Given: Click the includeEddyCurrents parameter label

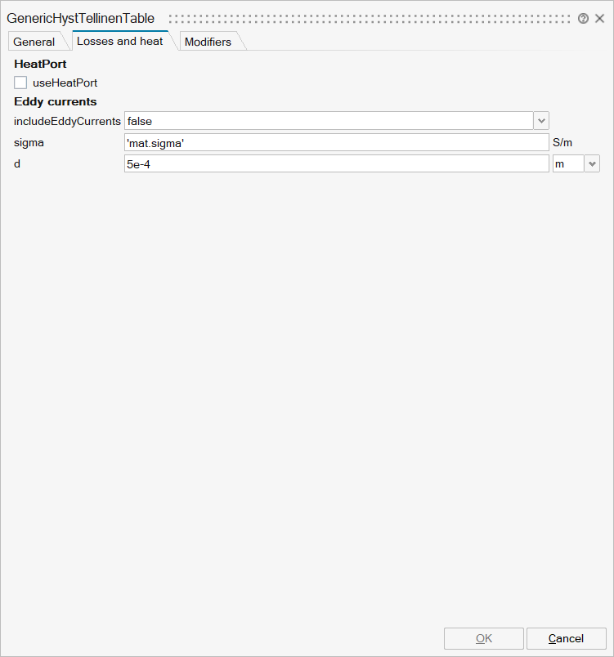Looking at the screenshot, I should click(x=67, y=121).
